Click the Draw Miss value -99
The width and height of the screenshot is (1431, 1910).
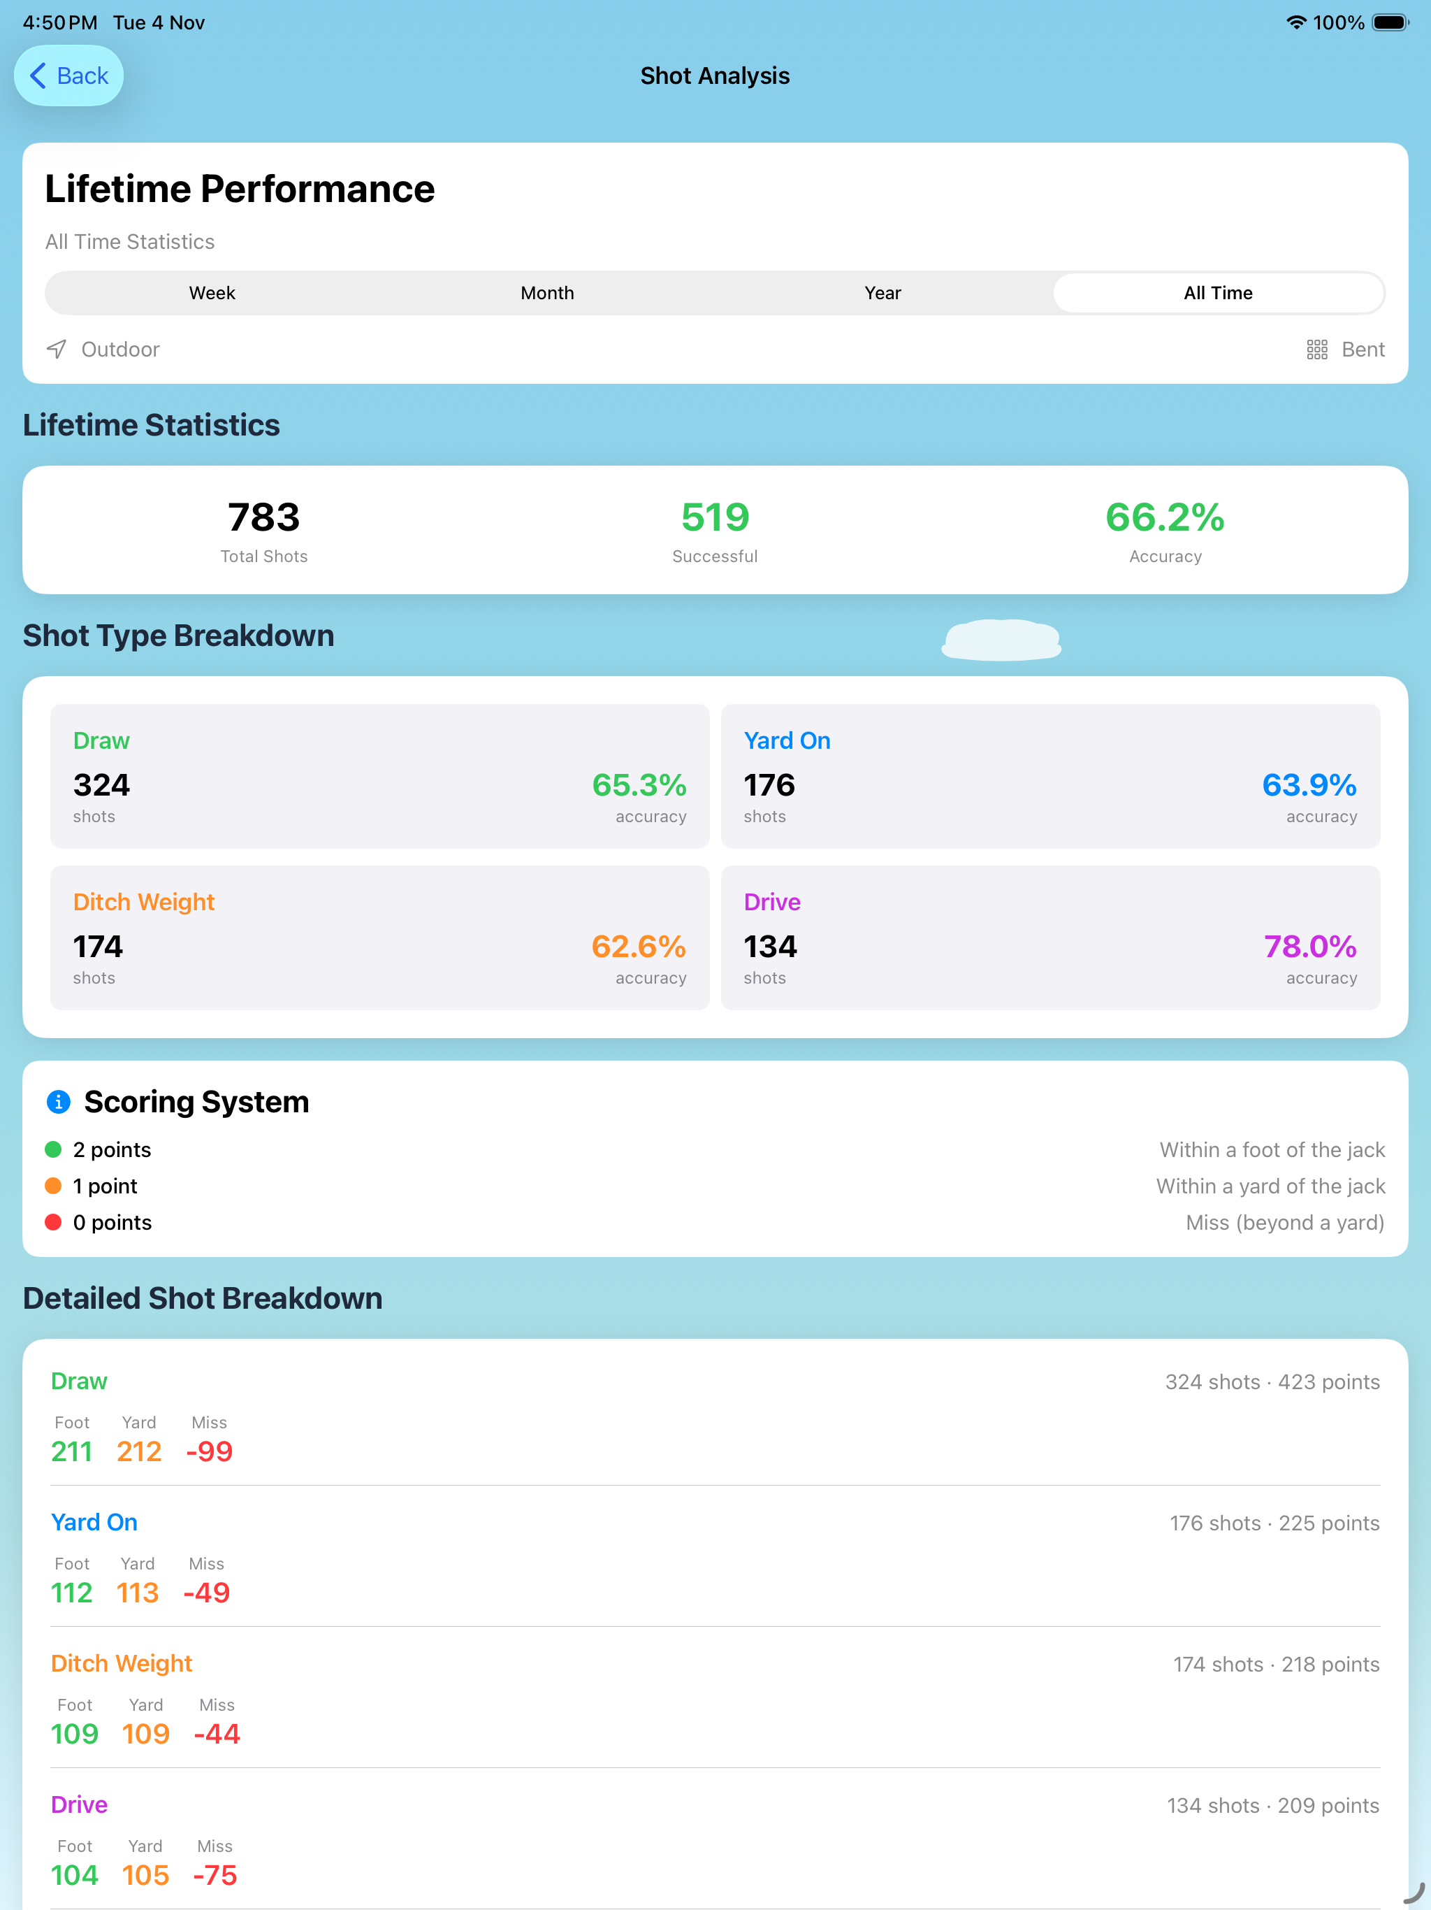tap(210, 1451)
